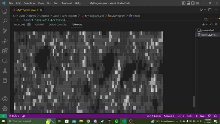220x124 pixels.
Task: Open notifications bell in status bar
Action: tap(215, 116)
